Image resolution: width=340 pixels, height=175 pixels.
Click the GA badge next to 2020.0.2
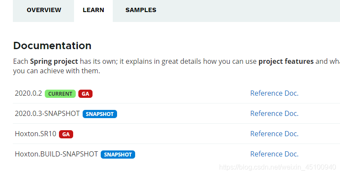click(x=86, y=94)
